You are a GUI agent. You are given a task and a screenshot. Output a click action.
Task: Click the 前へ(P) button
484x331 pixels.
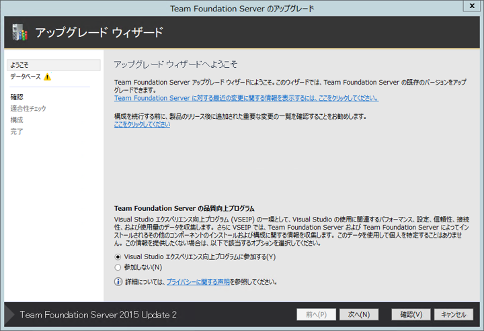(x=317, y=314)
